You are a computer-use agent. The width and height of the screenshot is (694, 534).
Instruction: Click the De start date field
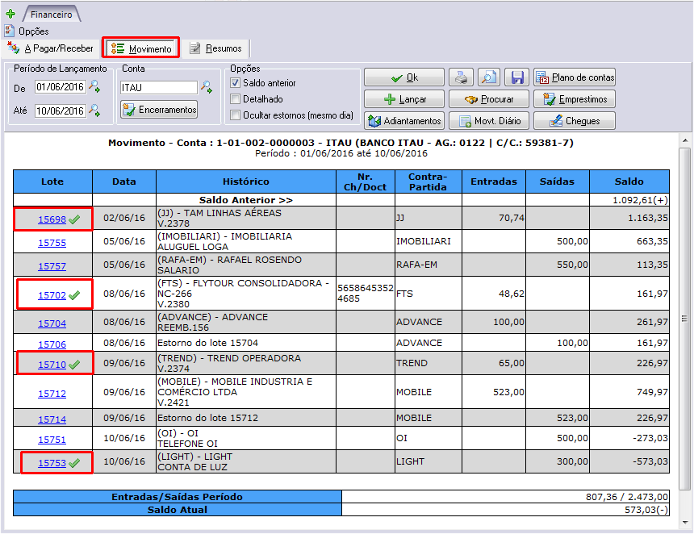[x=61, y=86]
